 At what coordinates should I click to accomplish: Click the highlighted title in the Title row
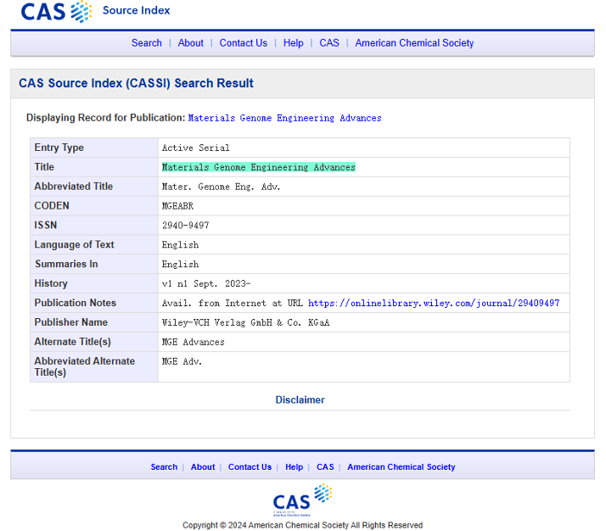(x=258, y=167)
